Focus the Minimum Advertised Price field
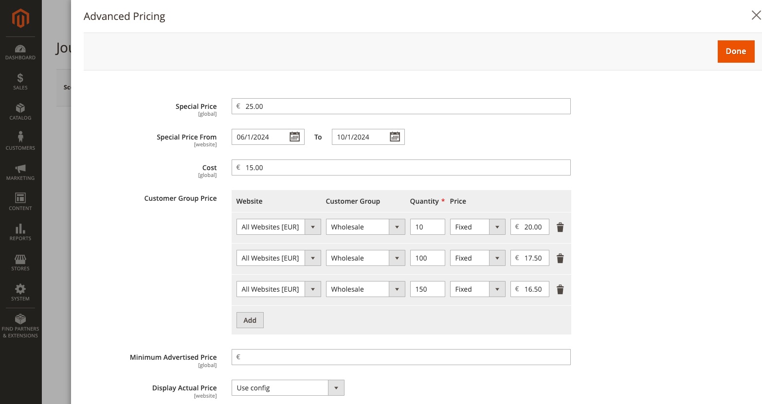This screenshot has width=762, height=404. tap(401, 357)
